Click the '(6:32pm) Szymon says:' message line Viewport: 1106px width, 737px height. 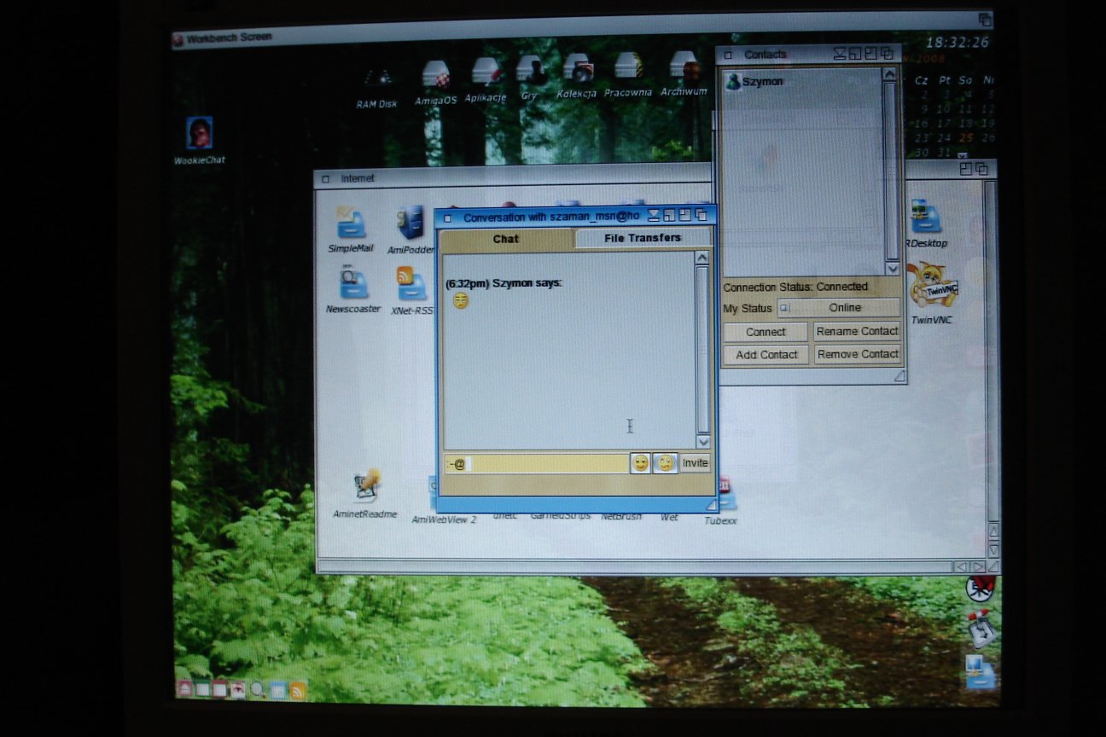[x=504, y=282]
